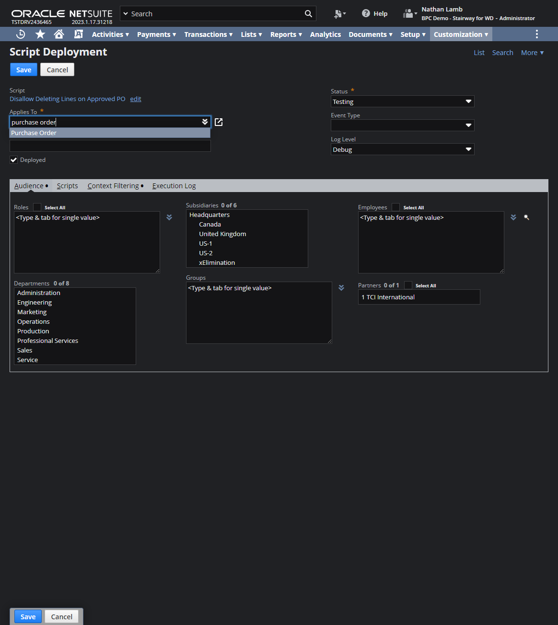This screenshot has width=558, height=625.
Task: Open Applies To record in new window icon
Action: (x=219, y=122)
